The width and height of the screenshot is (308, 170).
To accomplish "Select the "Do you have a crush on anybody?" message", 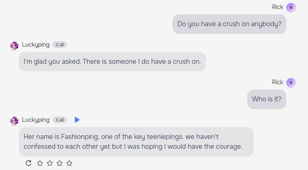I will point(229,24).
